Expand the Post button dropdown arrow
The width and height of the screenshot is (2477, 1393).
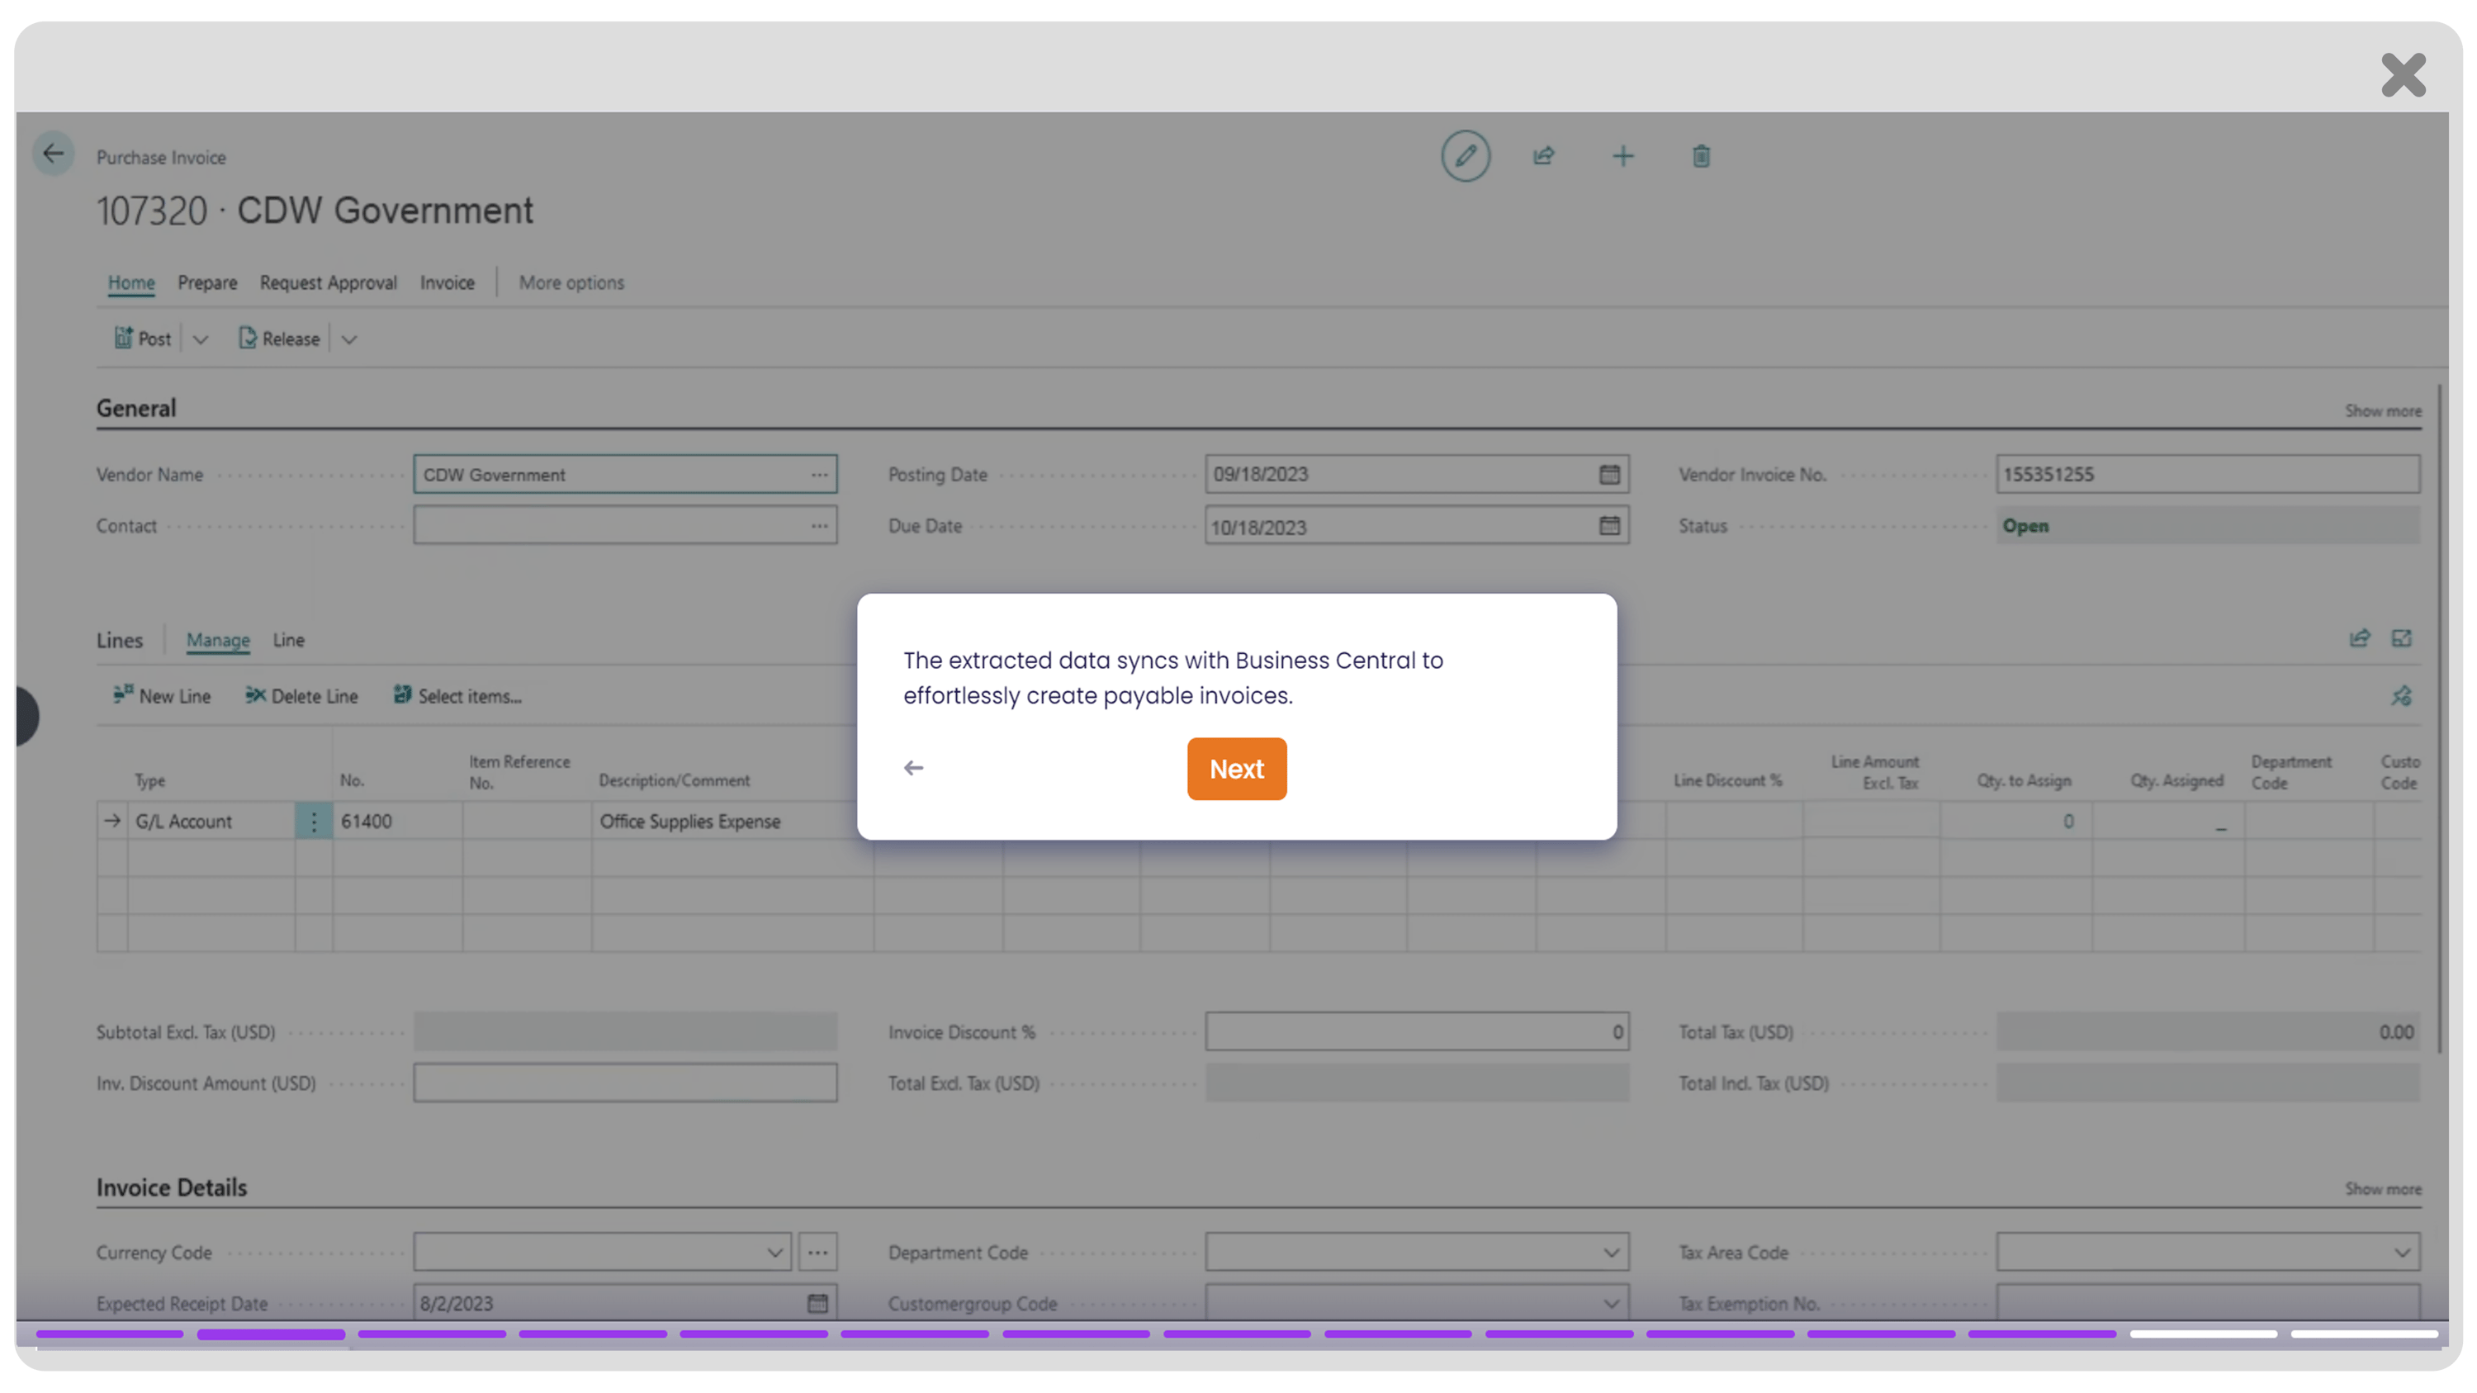[200, 339]
